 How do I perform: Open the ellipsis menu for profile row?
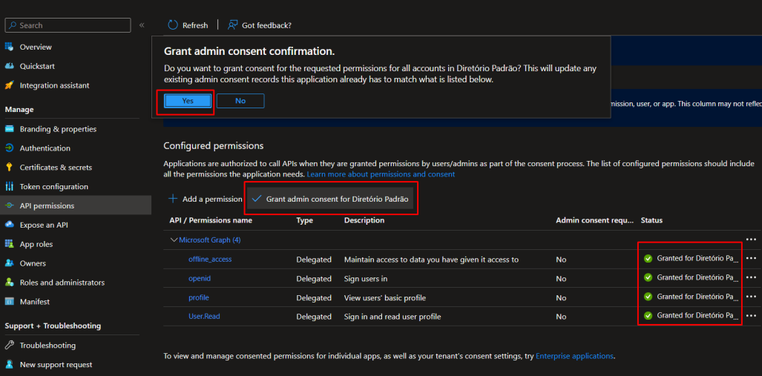point(752,297)
